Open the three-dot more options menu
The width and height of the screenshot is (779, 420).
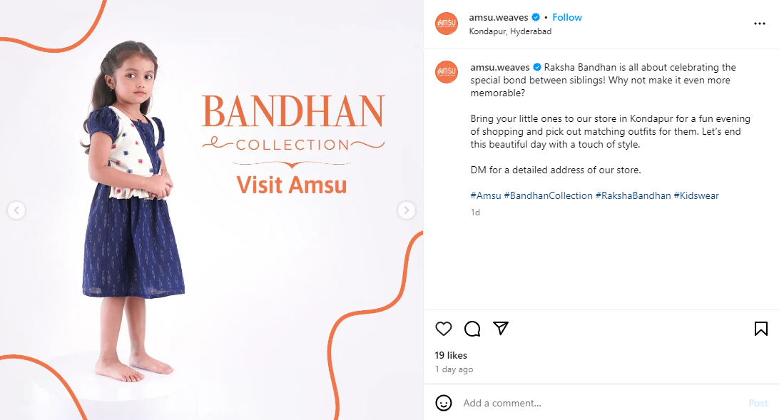[x=759, y=24]
